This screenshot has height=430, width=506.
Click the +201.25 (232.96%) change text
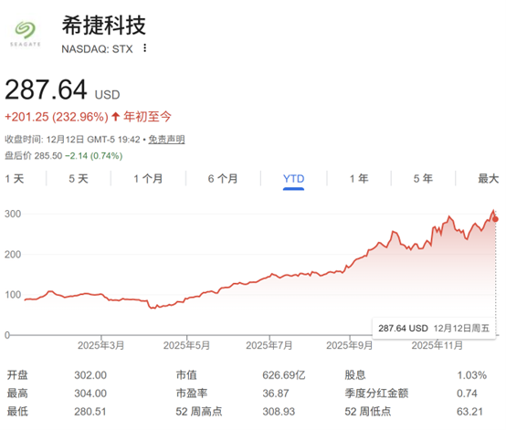pyautogui.click(x=57, y=117)
